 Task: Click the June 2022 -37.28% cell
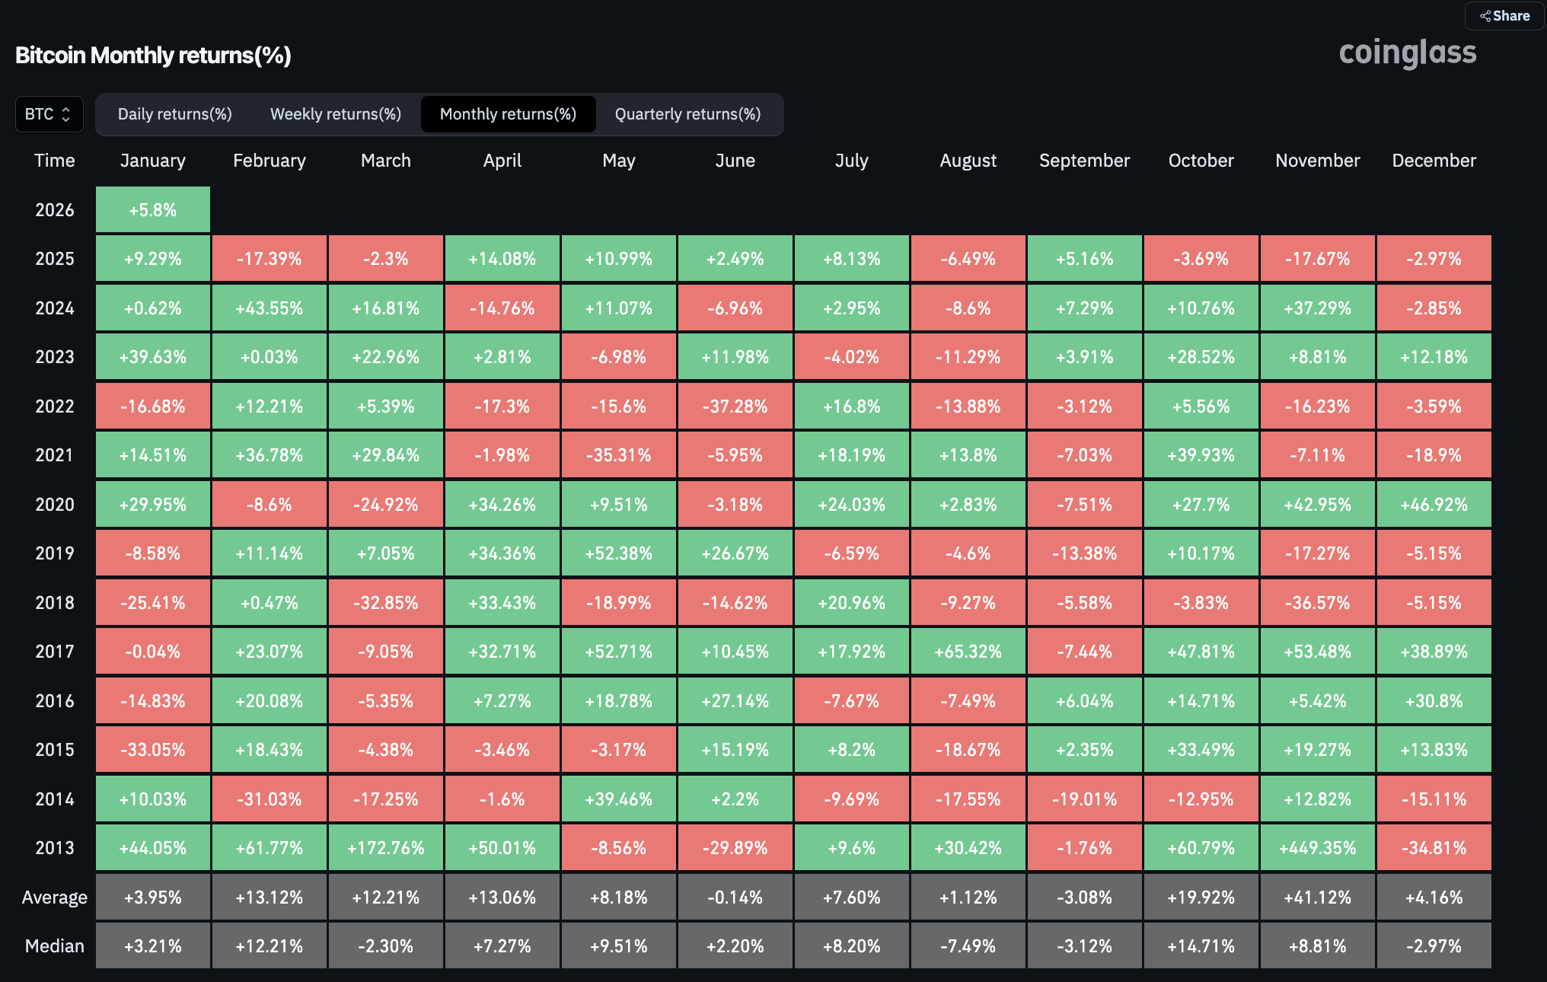[x=735, y=407]
